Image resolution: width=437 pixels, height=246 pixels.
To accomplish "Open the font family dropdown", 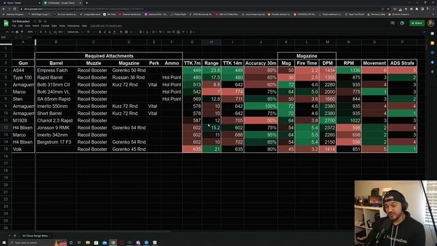I will pyautogui.click(x=75, y=32).
